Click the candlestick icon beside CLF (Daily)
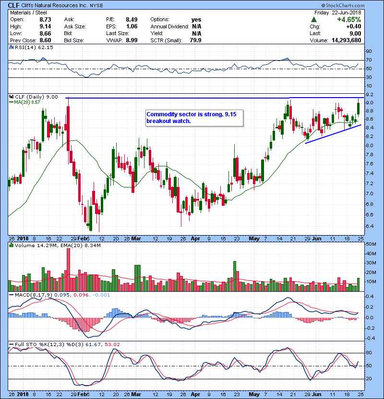Image resolution: width=384 pixels, height=399 pixels. coord(11,97)
